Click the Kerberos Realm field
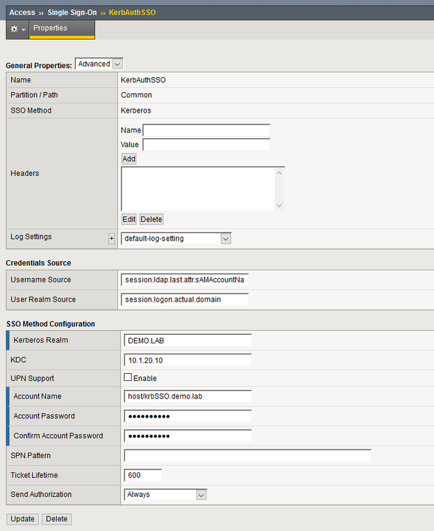The height and width of the screenshot is (531, 434). 187,341
